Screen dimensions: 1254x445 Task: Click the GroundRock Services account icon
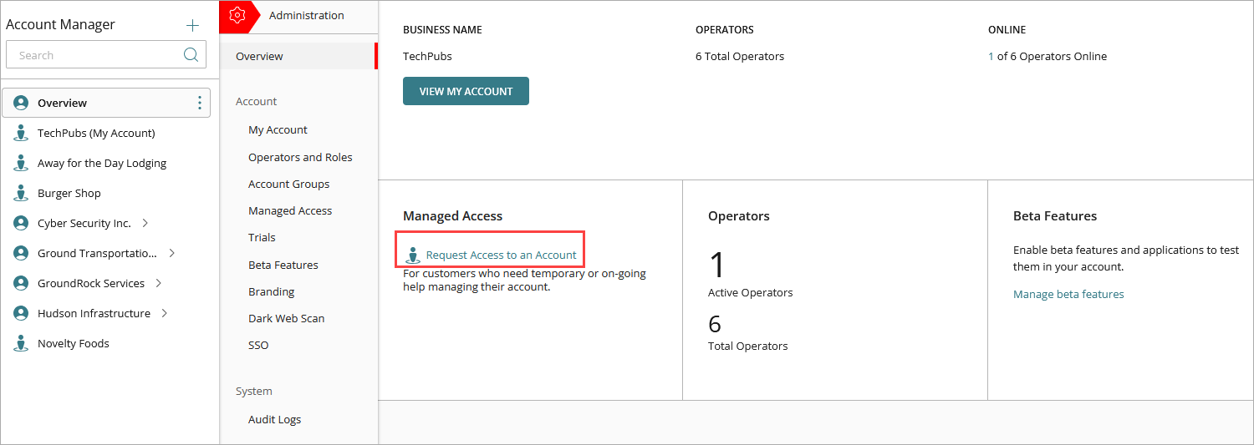(x=21, y=283)
